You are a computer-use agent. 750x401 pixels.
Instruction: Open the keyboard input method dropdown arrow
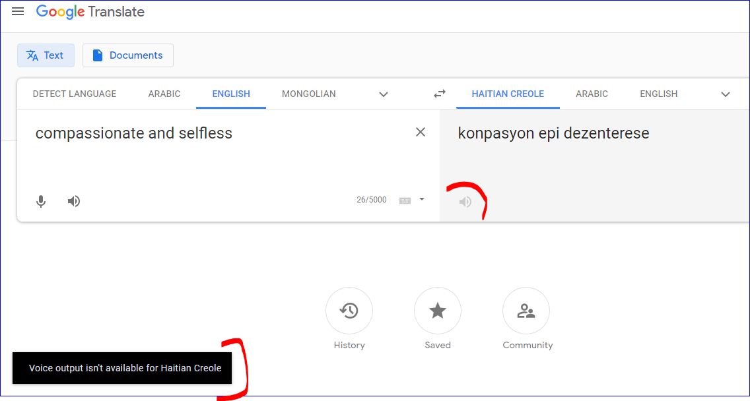coord(421,200)
